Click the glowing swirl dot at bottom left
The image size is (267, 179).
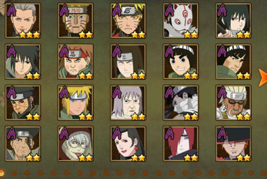pos(2,173)
